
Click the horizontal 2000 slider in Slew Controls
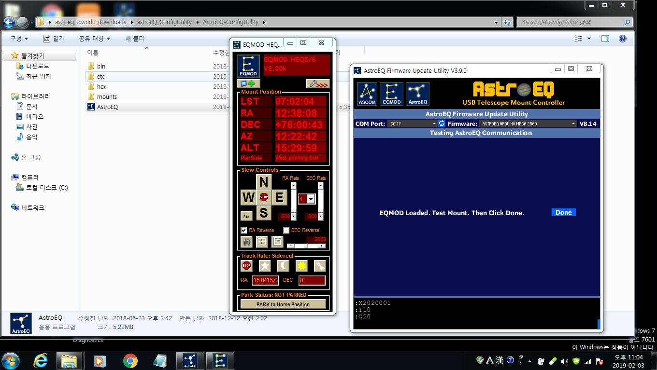point(306,246)
